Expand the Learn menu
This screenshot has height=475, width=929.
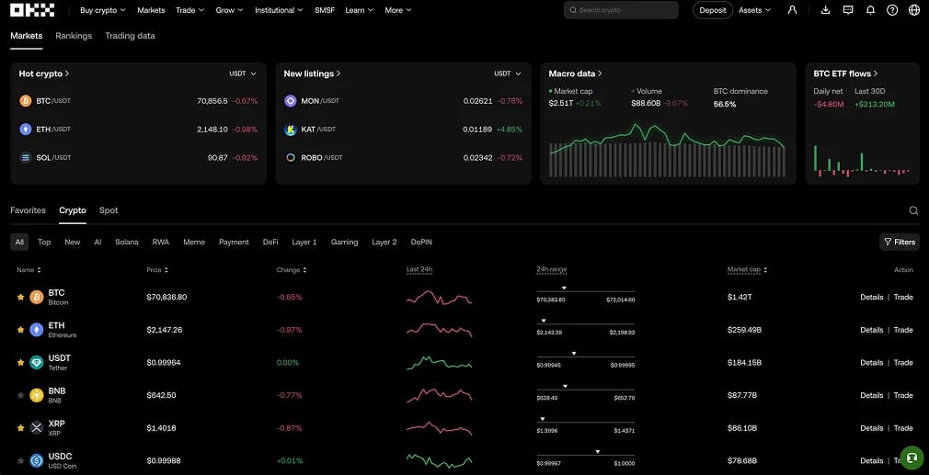pyautogui.click(x=360, y=10)
